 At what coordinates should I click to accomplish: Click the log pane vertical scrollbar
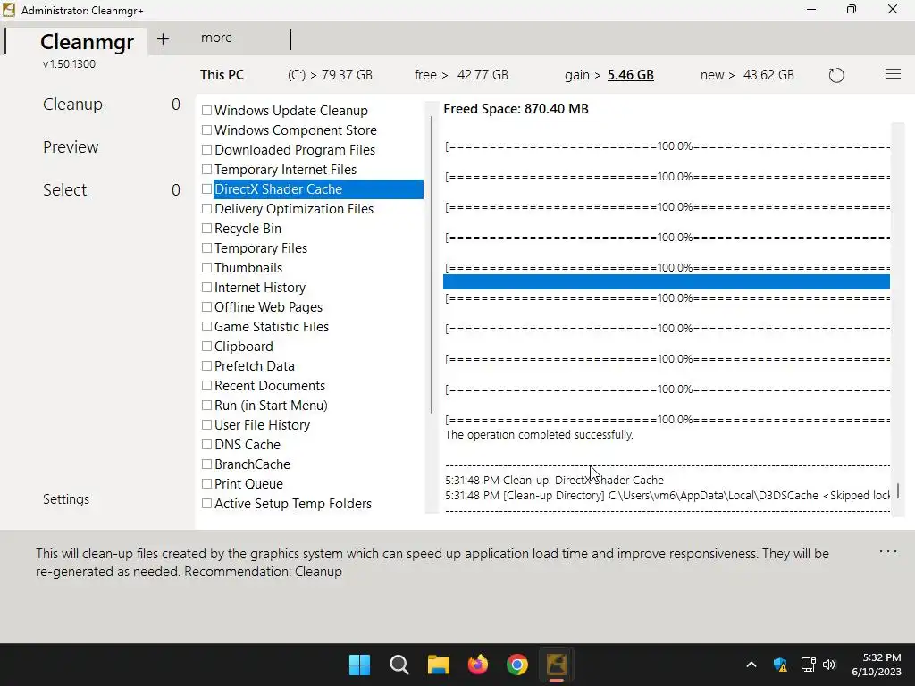[897, 490]
